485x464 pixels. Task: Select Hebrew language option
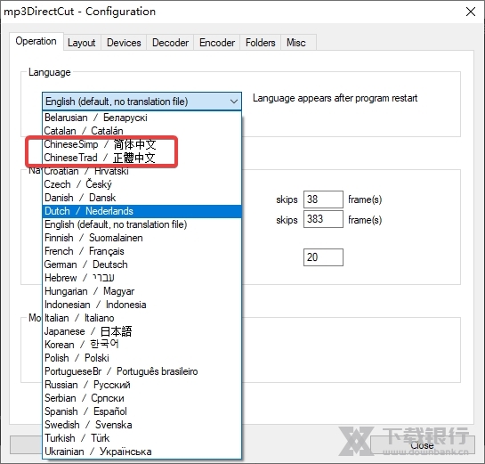click(x=141, y=278)
